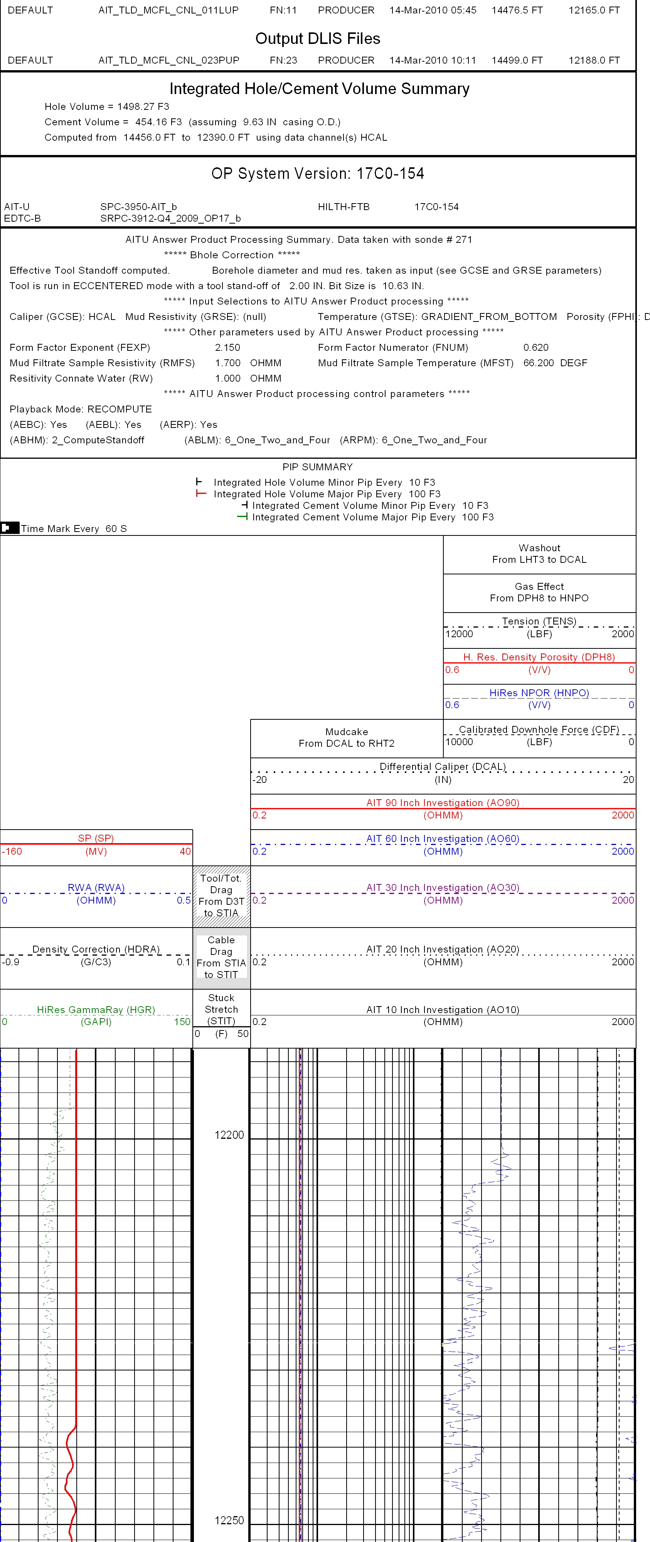This screenshot has width=650, height=1542.
Task: Click the "12250" depth marker
Action: click(x=229, y=1520)
